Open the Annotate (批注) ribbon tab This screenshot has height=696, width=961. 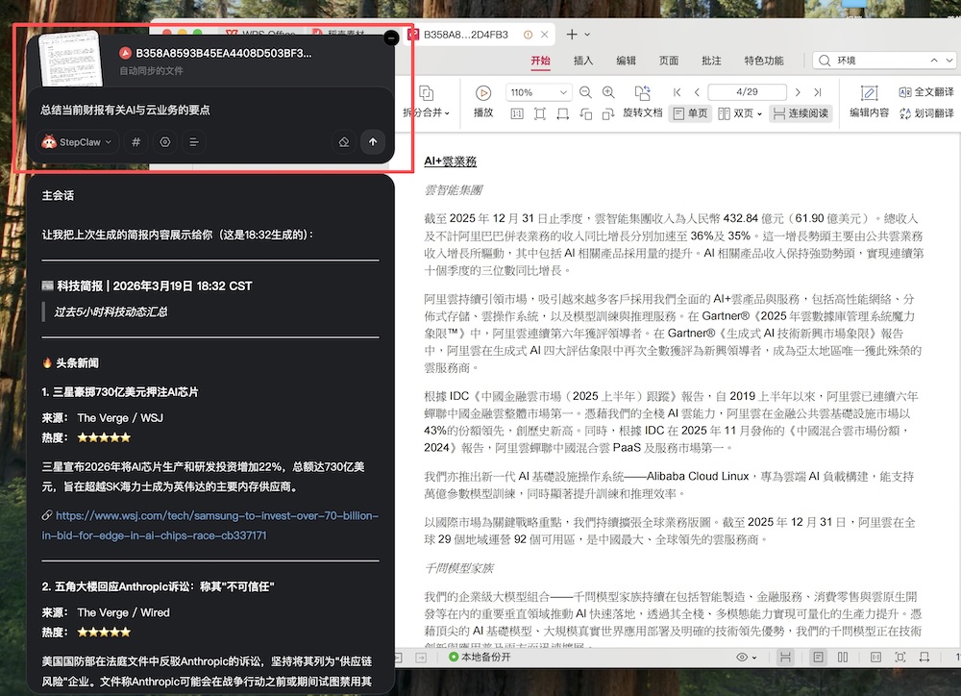[711, 61]
